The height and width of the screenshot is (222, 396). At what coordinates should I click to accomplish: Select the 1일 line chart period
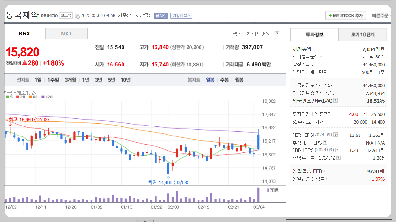click(x=38, y=80)
